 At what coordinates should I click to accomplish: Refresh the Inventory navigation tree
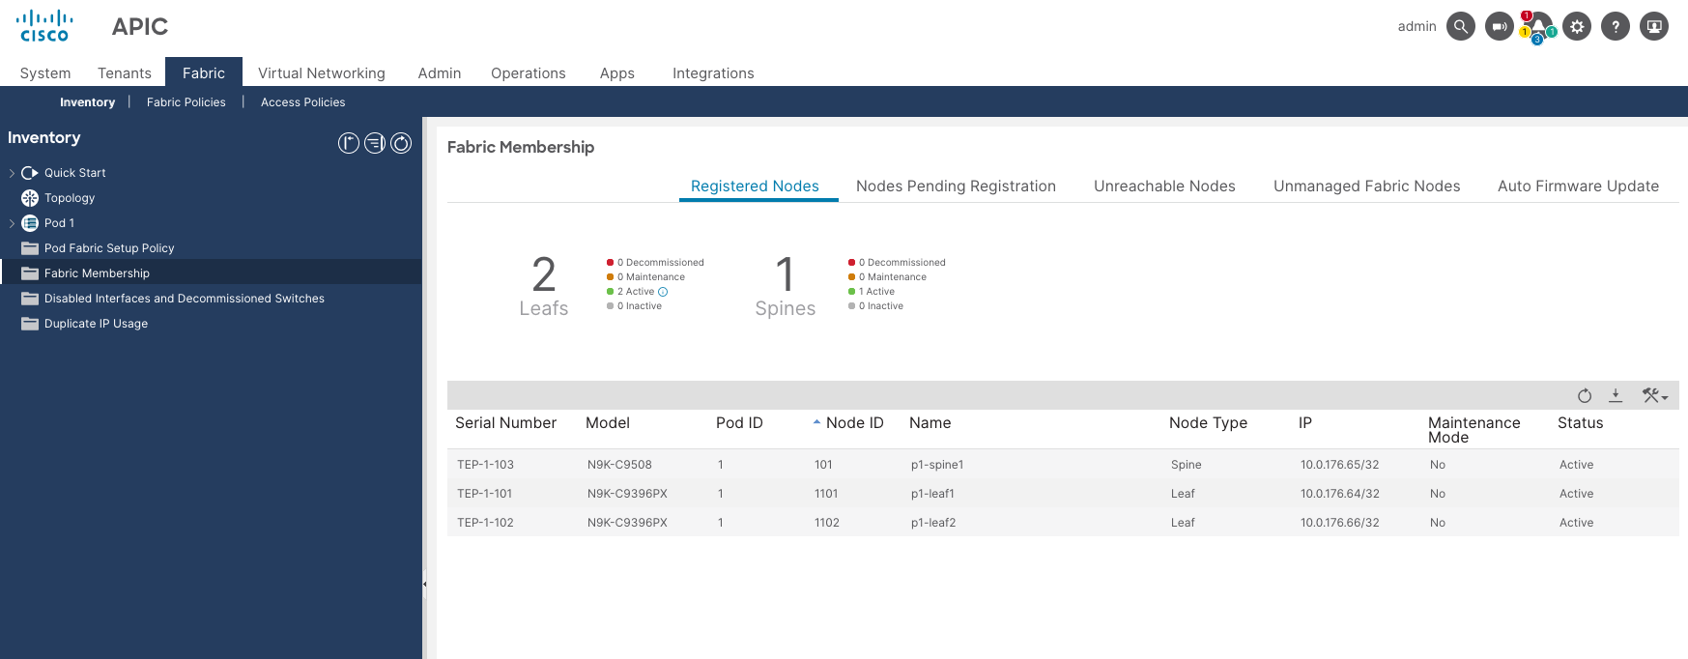(x=401, y=143)
